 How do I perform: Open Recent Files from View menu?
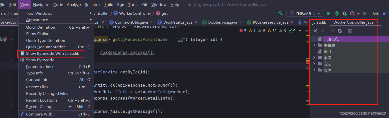56,87
